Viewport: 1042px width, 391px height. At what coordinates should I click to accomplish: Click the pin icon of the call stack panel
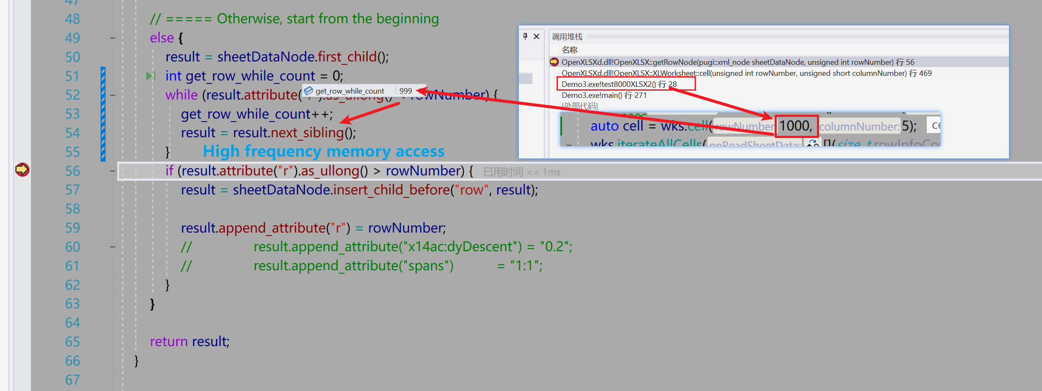click(x=525, y=36)
